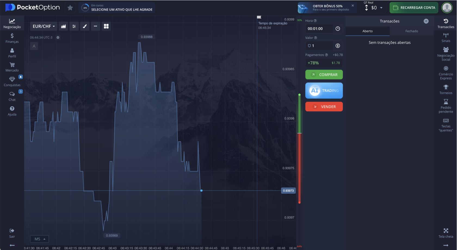Switch to the Aberto transactions tab
457x250 pixels.
(368, 31)
